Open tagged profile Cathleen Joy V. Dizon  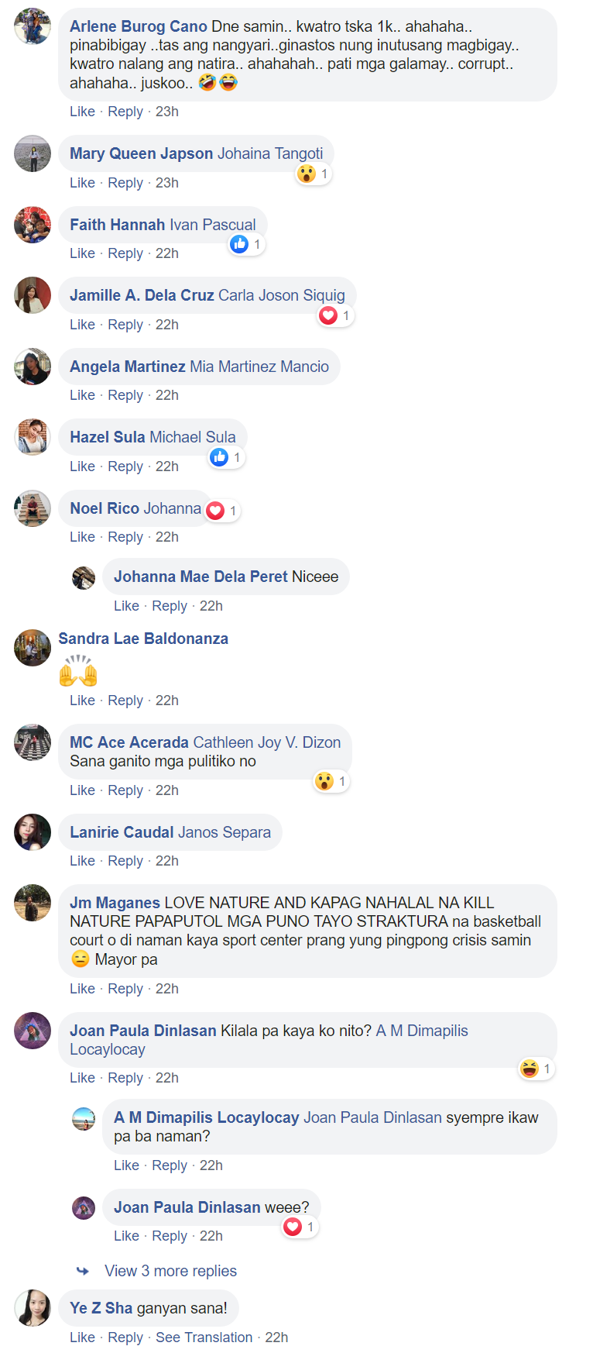tap(267, 742)
